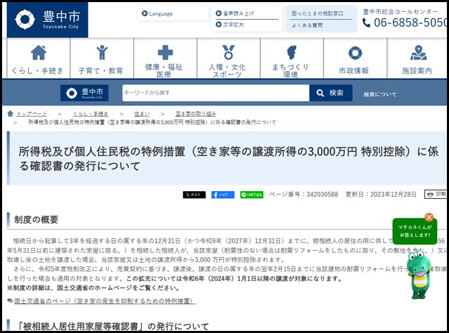Share the page with X ポスト button
Viewport: 449px width, 333px height.
click(194, 195)
